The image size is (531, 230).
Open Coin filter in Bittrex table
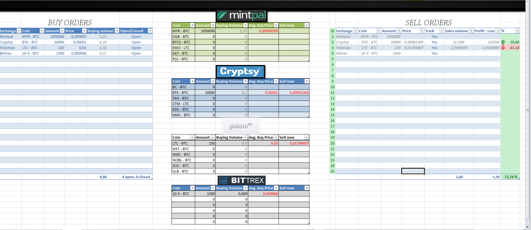tap(192, 188)
